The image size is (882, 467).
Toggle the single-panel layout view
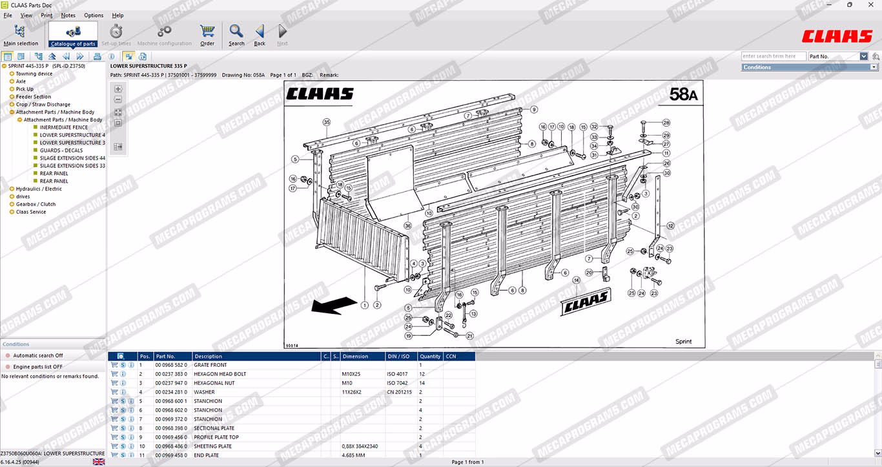(x=7, y=57)
